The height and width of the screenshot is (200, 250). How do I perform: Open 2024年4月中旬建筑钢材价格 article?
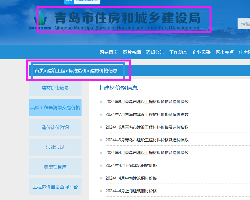[x=131, y=178]
